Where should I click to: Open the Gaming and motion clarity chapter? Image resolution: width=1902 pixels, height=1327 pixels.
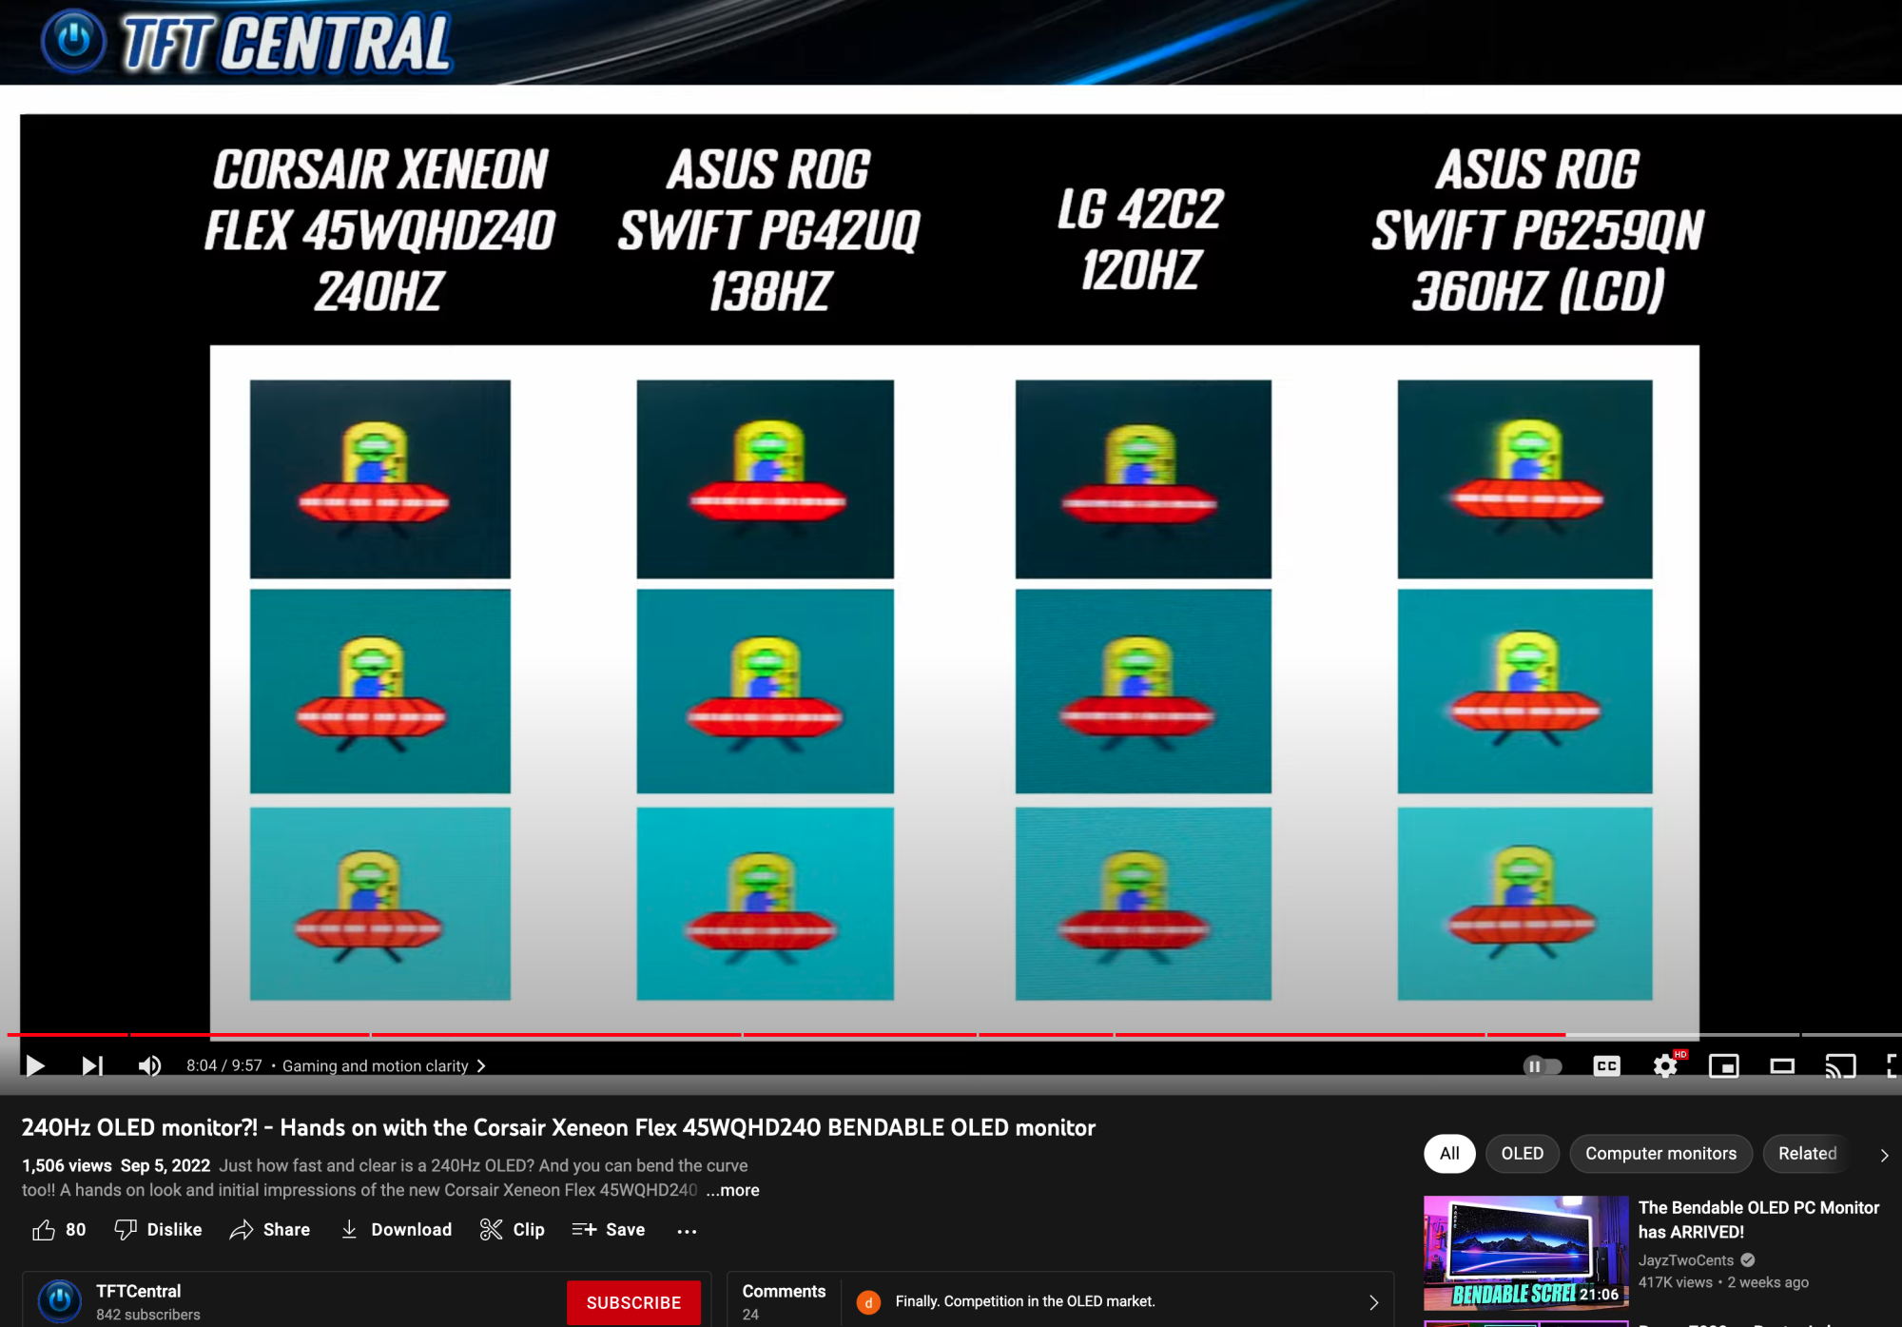click(384, 1066)
